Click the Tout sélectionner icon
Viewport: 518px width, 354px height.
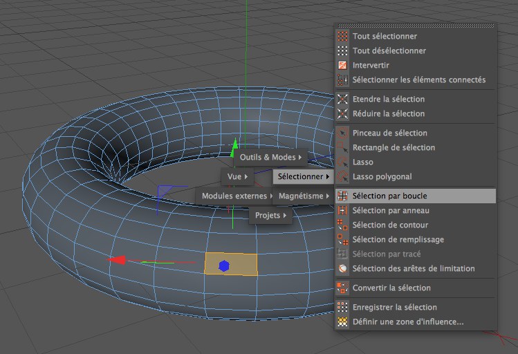(342, 36)
